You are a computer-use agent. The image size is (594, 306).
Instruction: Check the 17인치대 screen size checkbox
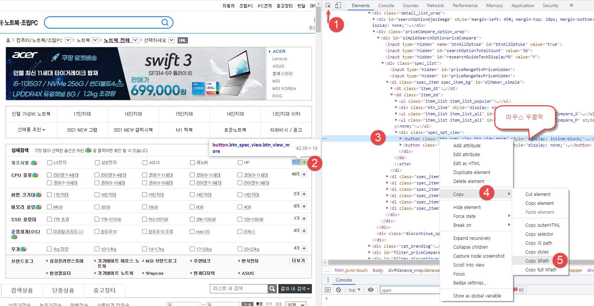pos(49,194)
